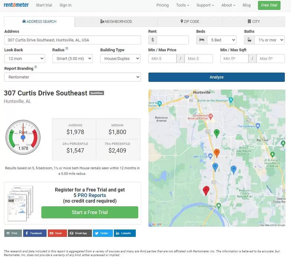Send report through Gmail button
Screen dimensions: 291x265
(57, 233)
